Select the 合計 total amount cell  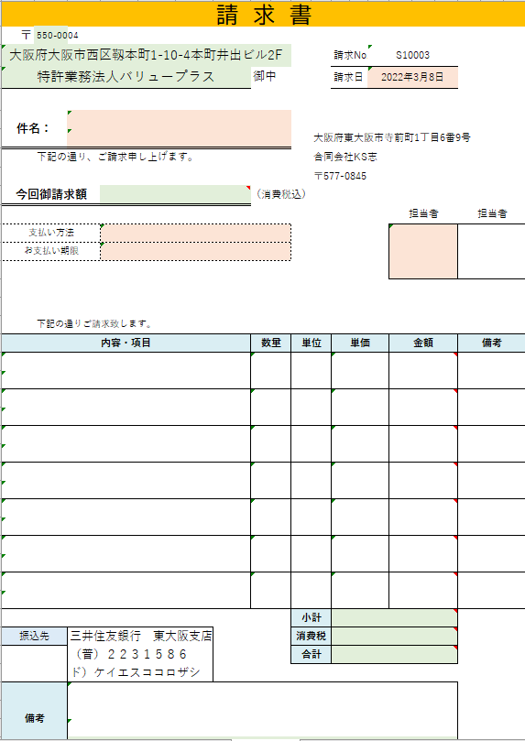point(395,655)
